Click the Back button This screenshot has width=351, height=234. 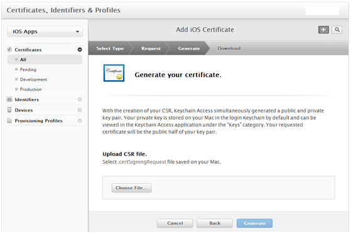[x=215, y=223]
